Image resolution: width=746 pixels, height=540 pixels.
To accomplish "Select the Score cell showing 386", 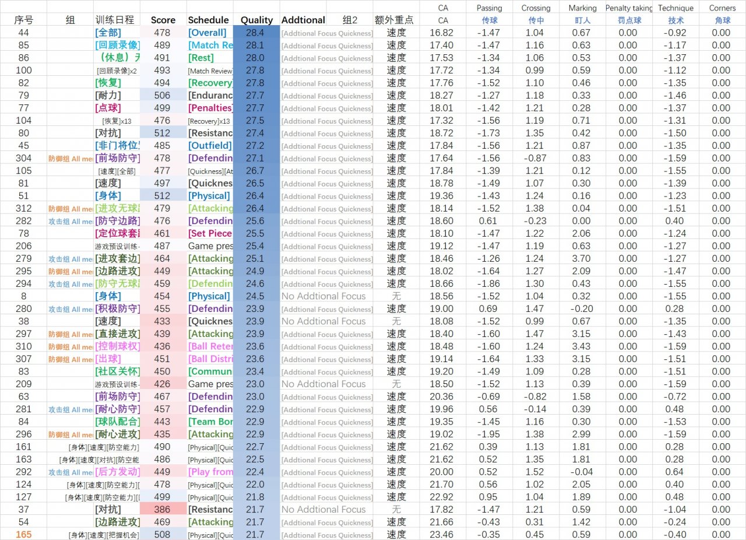I will [163, 510].
